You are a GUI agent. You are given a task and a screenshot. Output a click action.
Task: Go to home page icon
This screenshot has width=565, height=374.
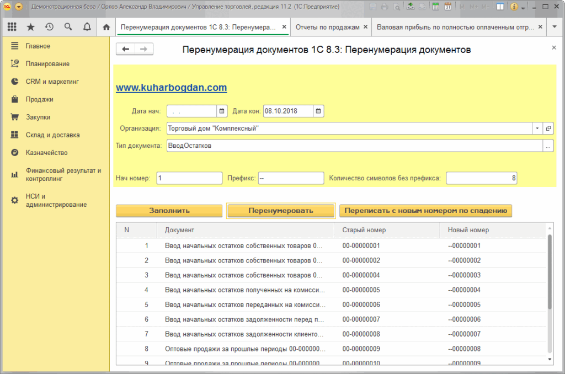pos(106,27)
